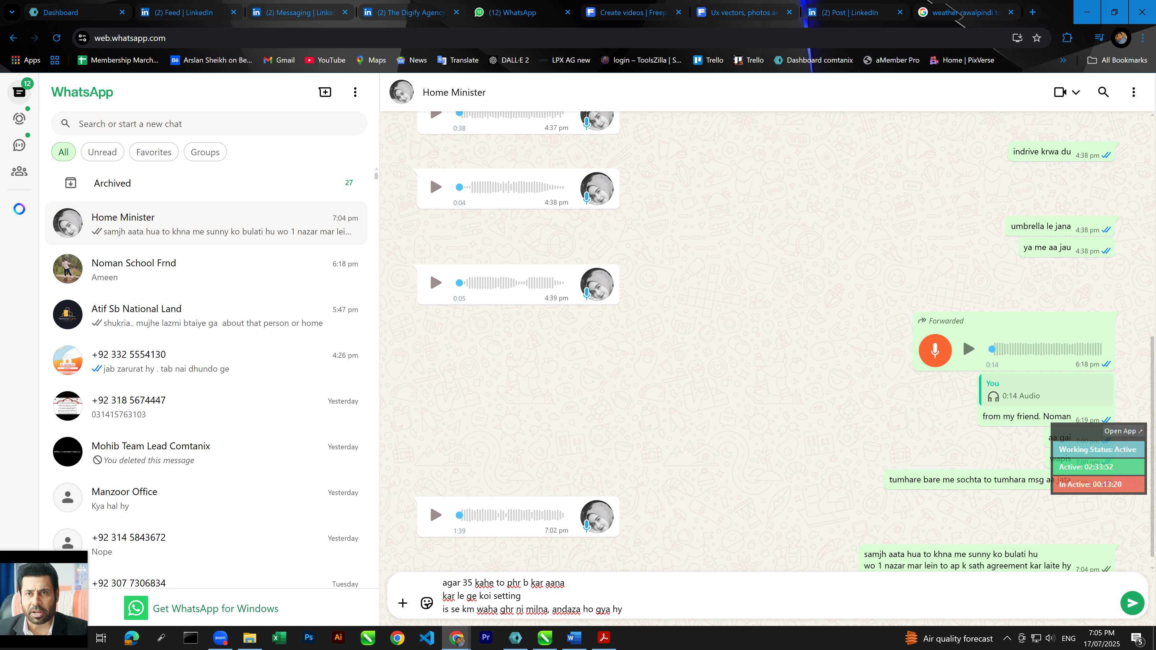
Task: Seek the 1:39 voice message waveform
Action: (510, 515)
